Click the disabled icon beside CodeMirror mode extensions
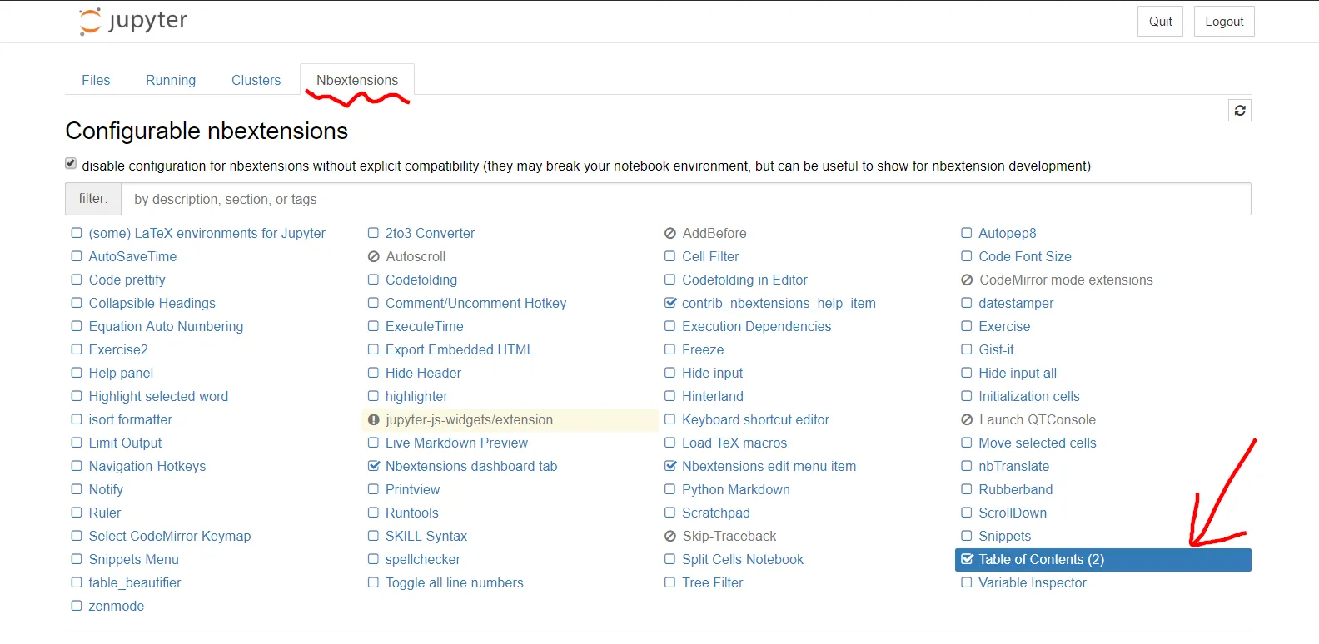This screenshot has width=1319, height=644. [967, 280]
